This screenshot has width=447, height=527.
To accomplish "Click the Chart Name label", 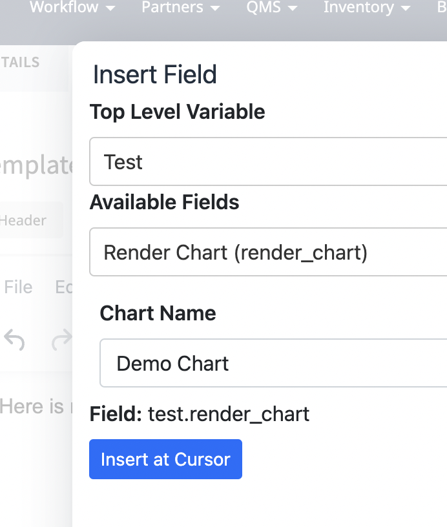I will [x=158, y=314].
